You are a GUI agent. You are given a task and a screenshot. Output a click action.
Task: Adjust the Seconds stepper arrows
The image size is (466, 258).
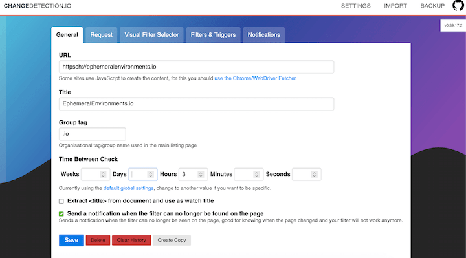coord(314,175)
